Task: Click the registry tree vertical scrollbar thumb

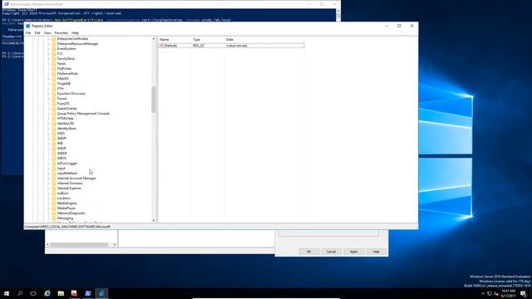Action: click(153, 100)
